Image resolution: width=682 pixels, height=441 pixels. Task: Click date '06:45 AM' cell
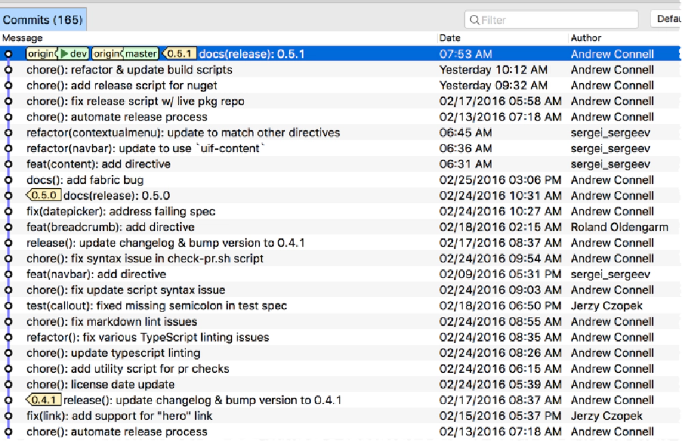465,133
